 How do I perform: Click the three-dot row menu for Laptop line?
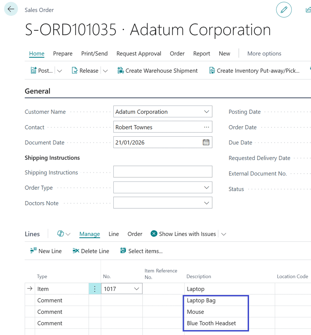coord(95,289)
